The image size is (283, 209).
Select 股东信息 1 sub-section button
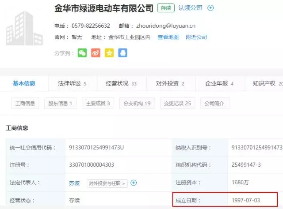click(60, 103)
